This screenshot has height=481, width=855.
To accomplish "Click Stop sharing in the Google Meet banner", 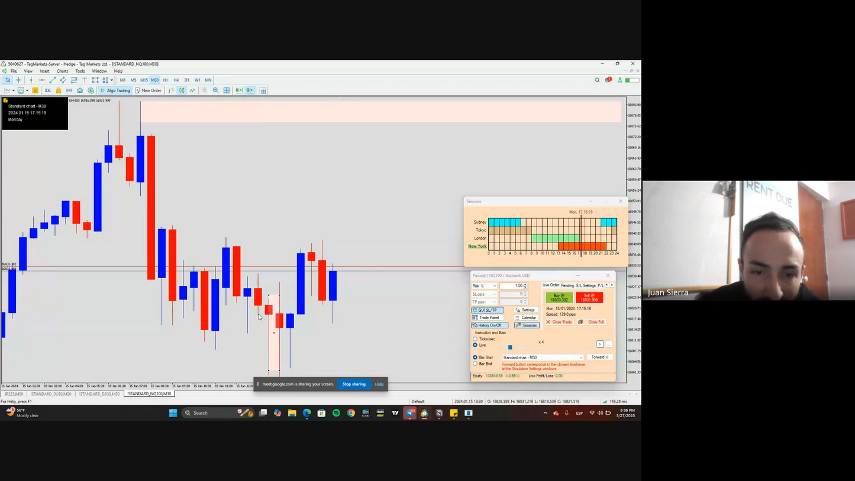I will (x=354, y=384).
